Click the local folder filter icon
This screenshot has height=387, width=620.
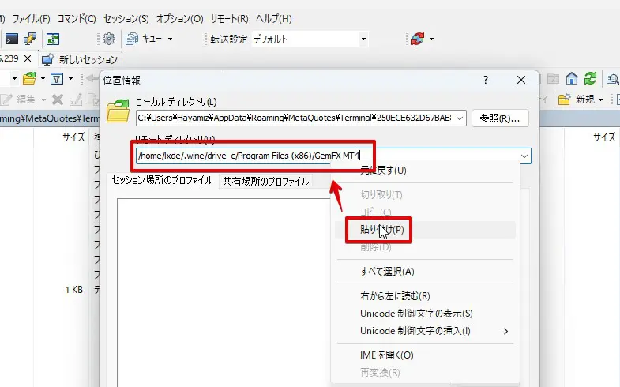pos(57,78)
